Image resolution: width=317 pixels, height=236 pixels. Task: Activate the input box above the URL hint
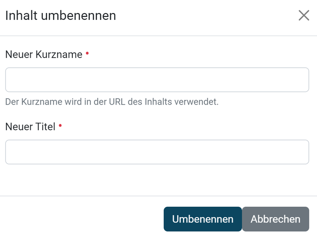pos(157,80)
